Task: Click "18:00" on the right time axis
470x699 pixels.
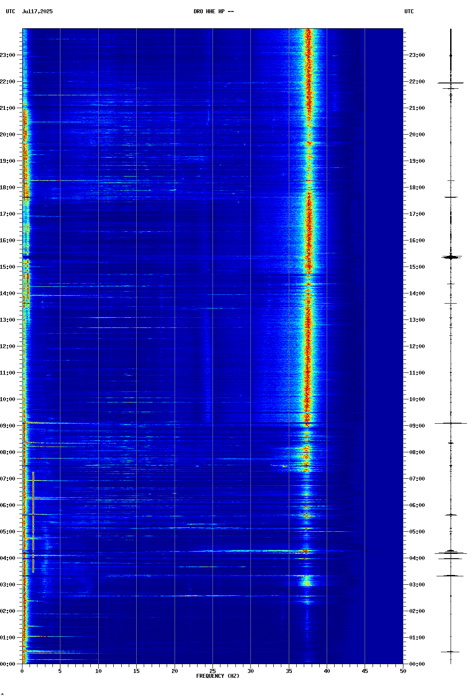Action: point(417,188)
